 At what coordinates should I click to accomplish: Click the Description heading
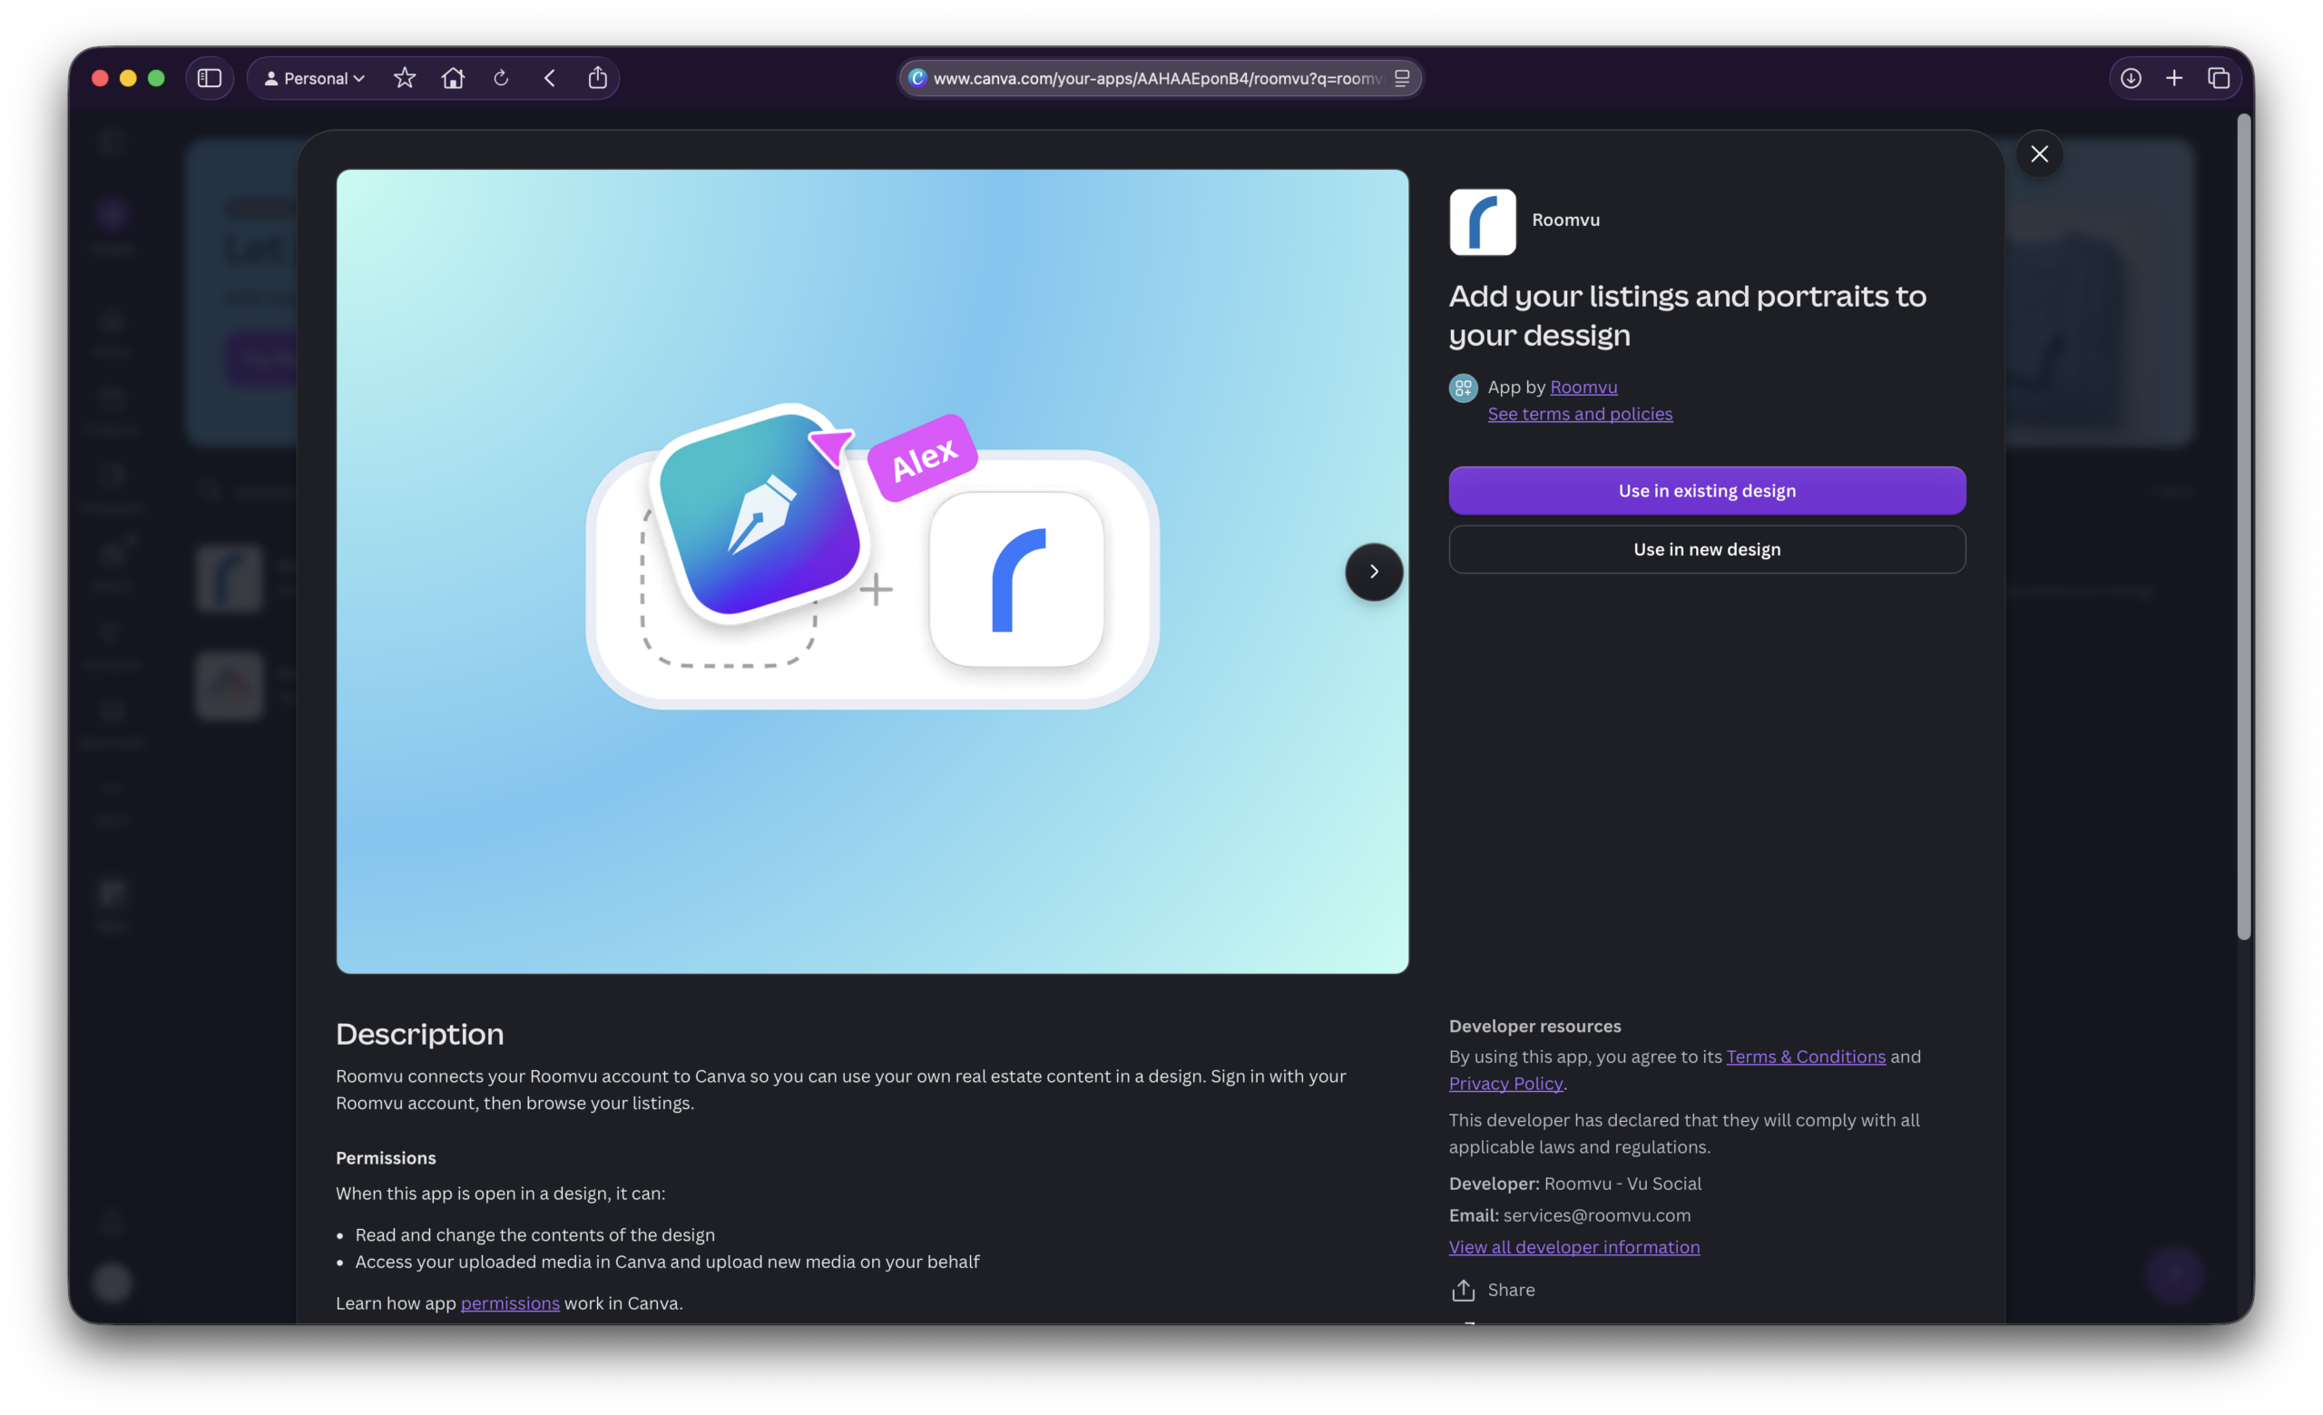click(x=419, y=1034)
